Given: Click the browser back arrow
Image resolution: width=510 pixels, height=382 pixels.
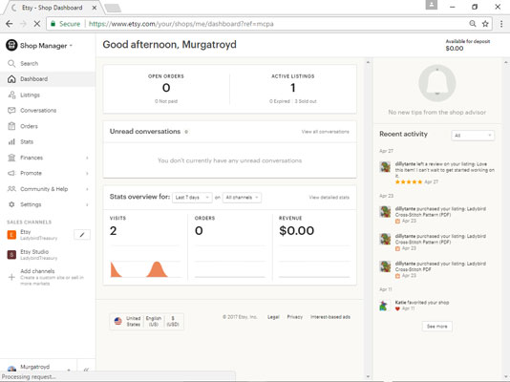Looking at the screenshot, I should tap(10, 24).
